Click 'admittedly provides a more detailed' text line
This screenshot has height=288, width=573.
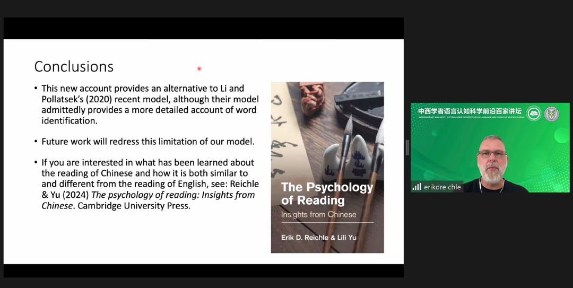point(149,110)
